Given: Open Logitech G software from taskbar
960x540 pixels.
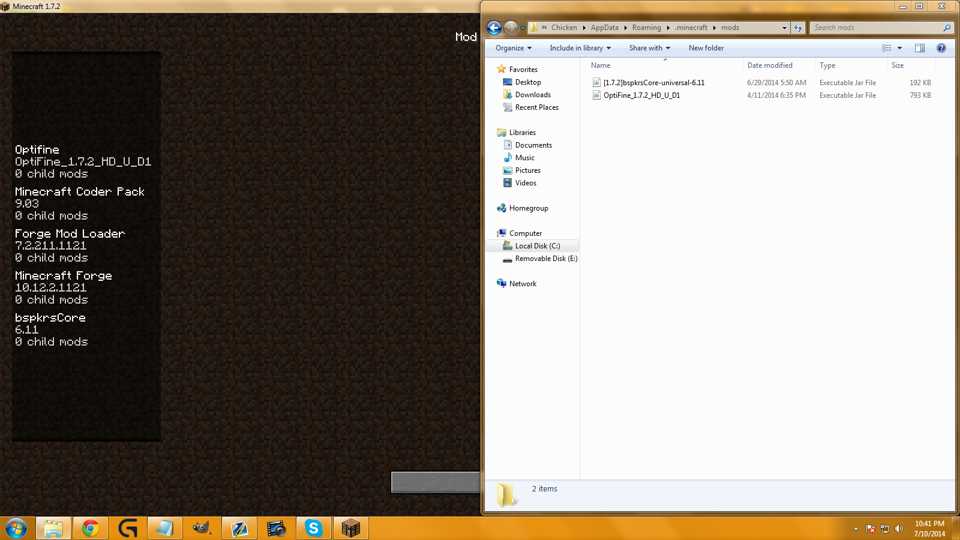Looking at the screenshot, I should pos(128,529).
